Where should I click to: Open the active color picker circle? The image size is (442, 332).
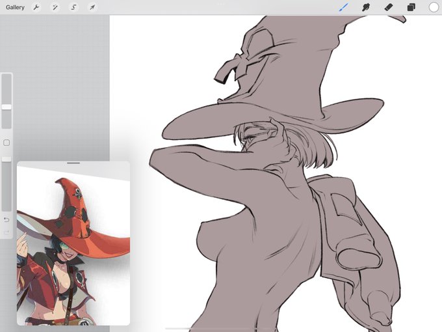pyautogui.click(x=434, y=7)
